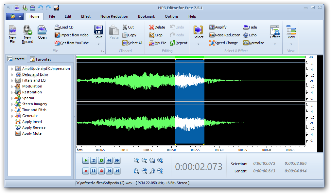This screenshot has width=331, height=194.
Task: Cut the selected audio
Action: coord(128,27)
